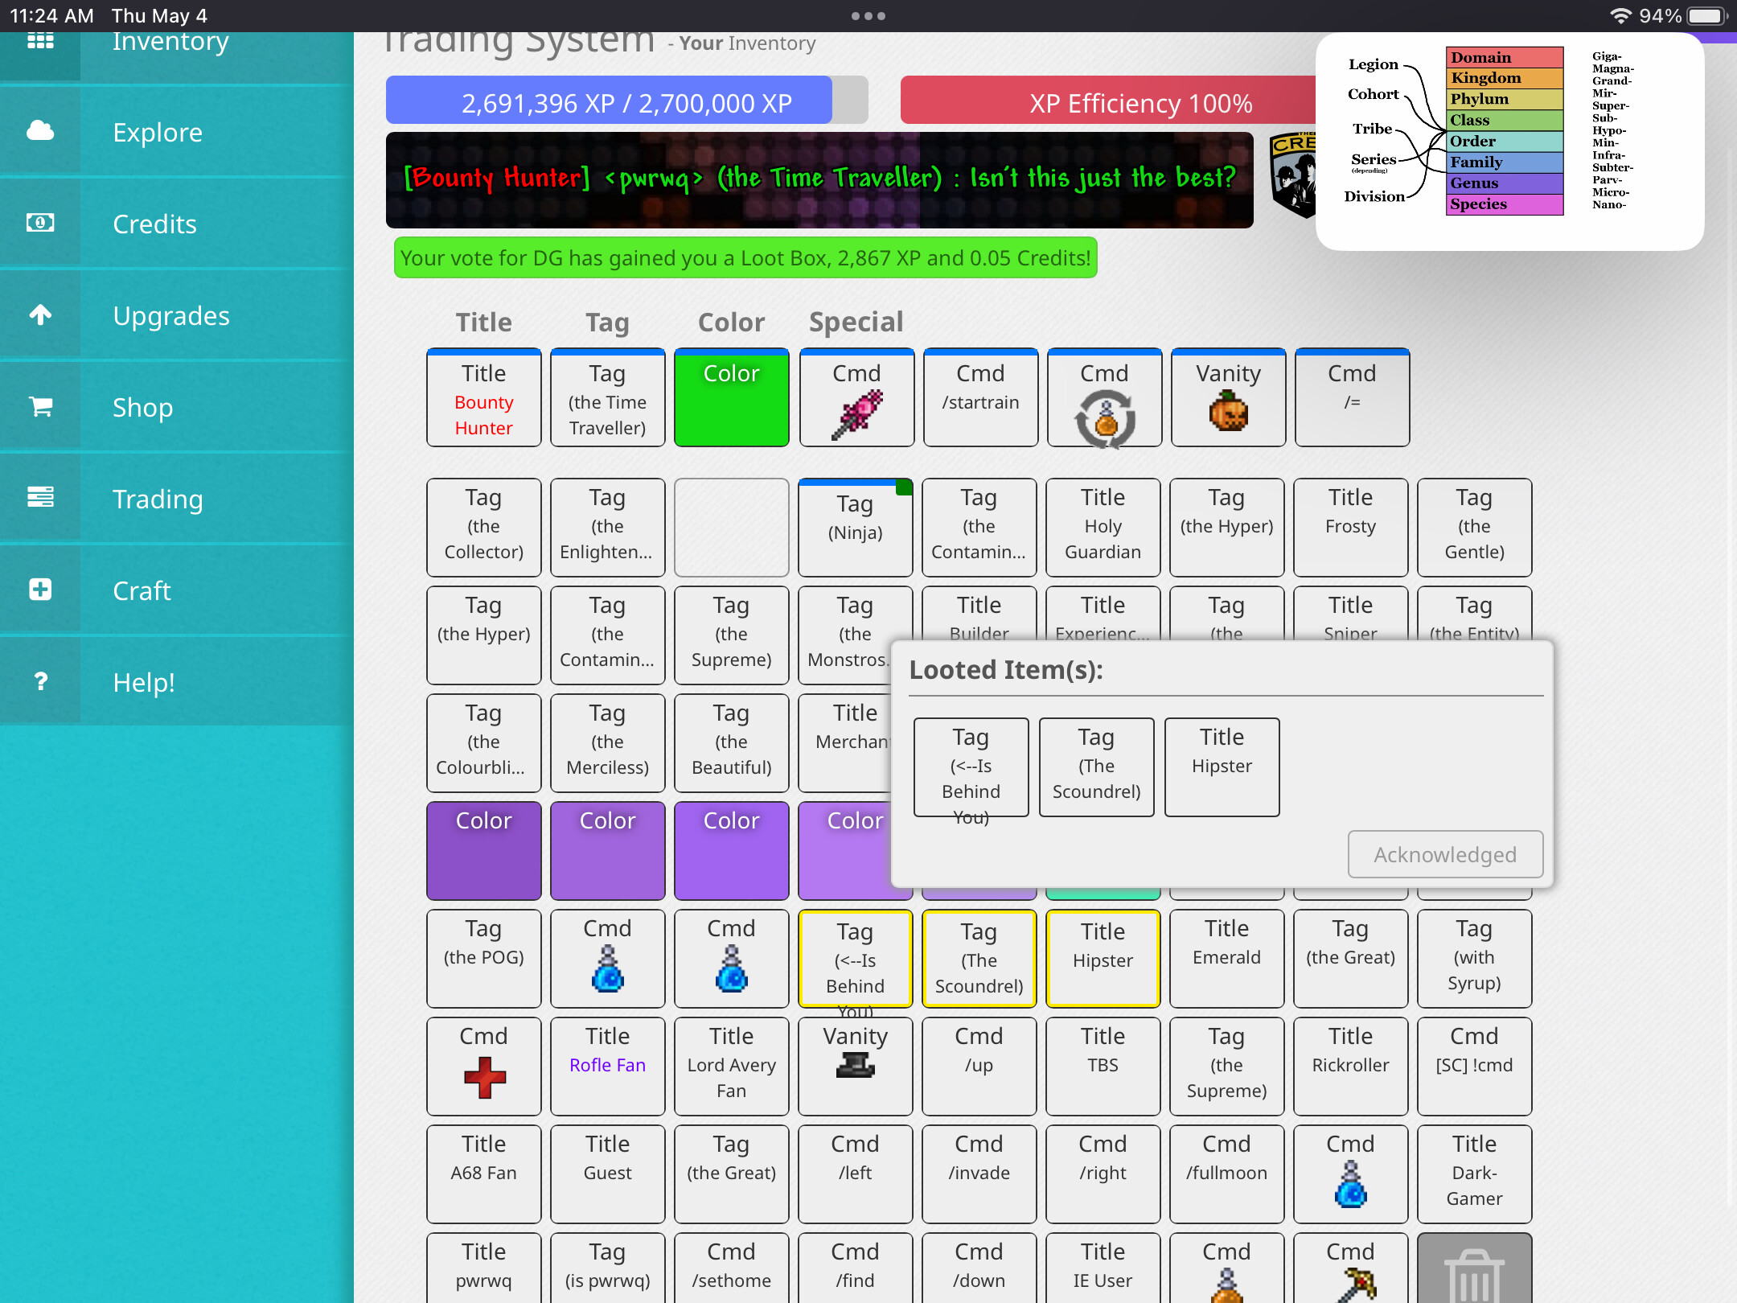Open Upgrades in the sidebar
This screenshot has height=1303, width=1737.
click(x=177, y=314)
